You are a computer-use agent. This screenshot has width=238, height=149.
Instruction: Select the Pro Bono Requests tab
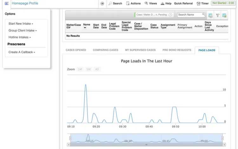(177, 50)
